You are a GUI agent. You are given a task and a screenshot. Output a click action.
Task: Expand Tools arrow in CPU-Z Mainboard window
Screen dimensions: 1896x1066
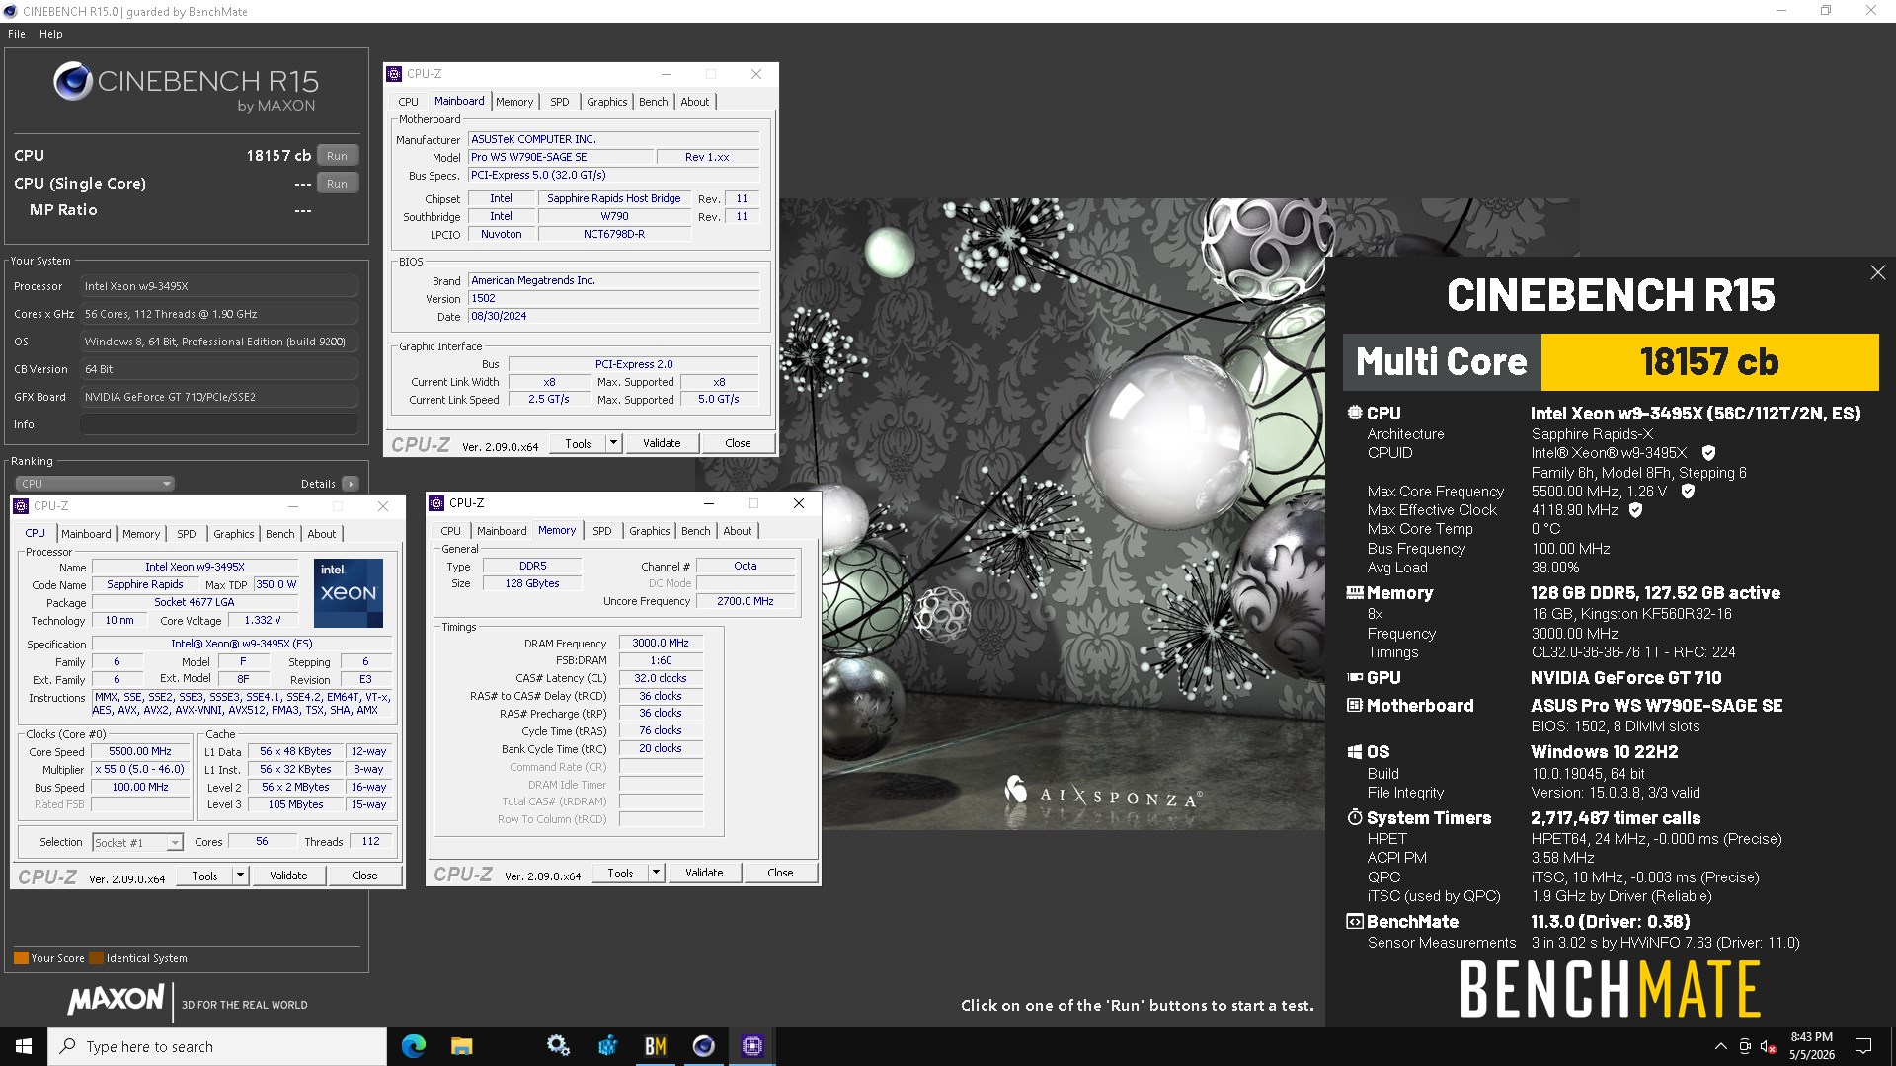[x=613, y=443]
